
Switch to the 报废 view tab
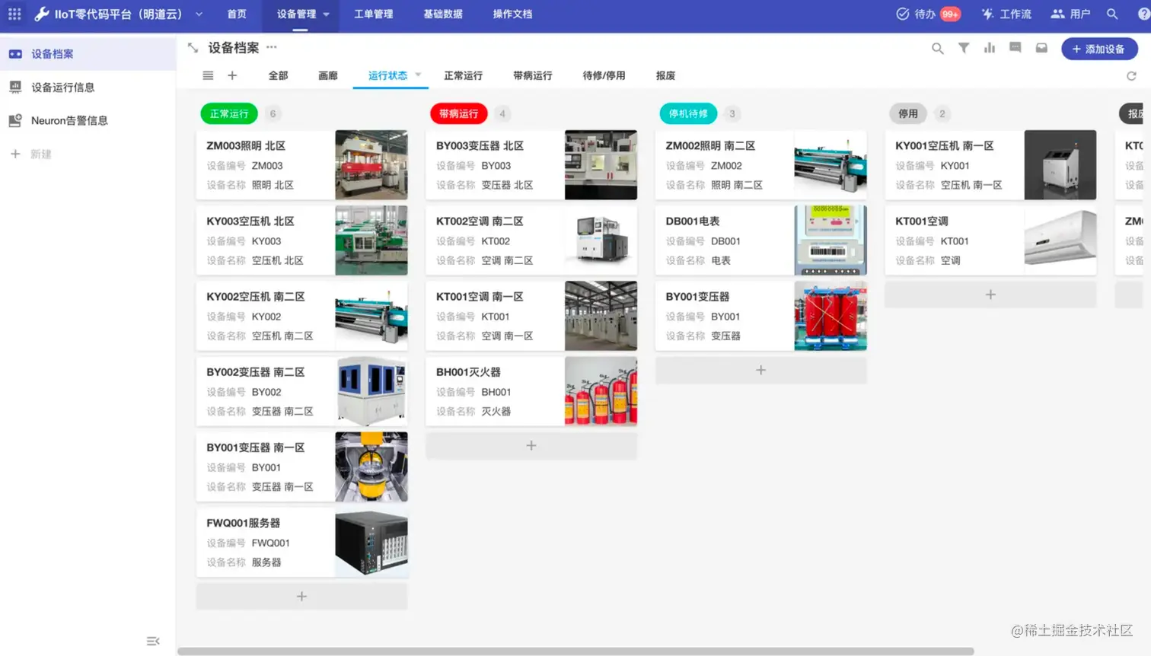(x=665, y=75)
